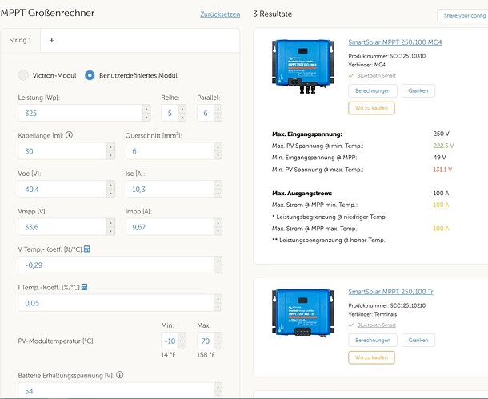The width and height of the screenshot is (488, 399).
Task: Click the MPPT 250/100 MC4 product image
Action: (x=303, y=66)
